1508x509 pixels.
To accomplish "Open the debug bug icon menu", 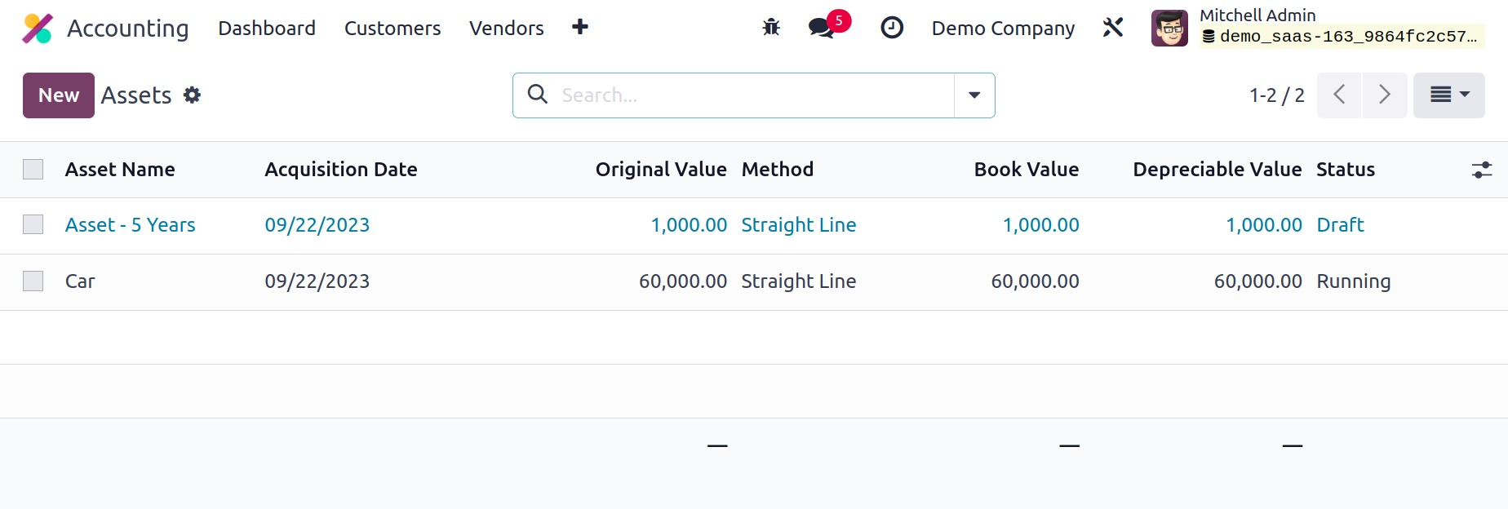I will 770,28.
